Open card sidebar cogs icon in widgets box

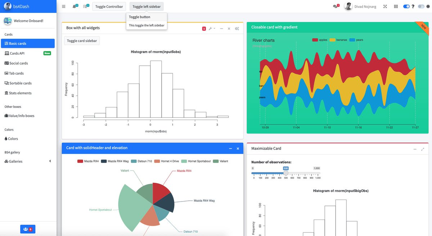(237, 29)
